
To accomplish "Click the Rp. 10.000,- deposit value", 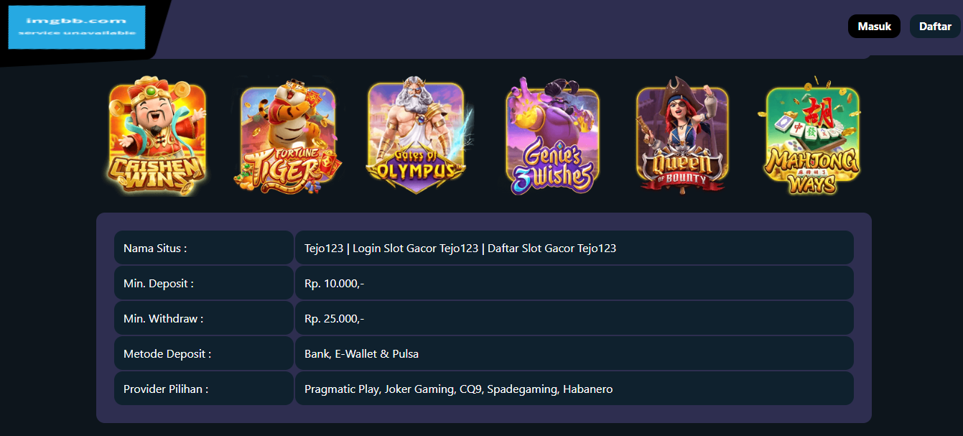I will (x=334, y=284).
